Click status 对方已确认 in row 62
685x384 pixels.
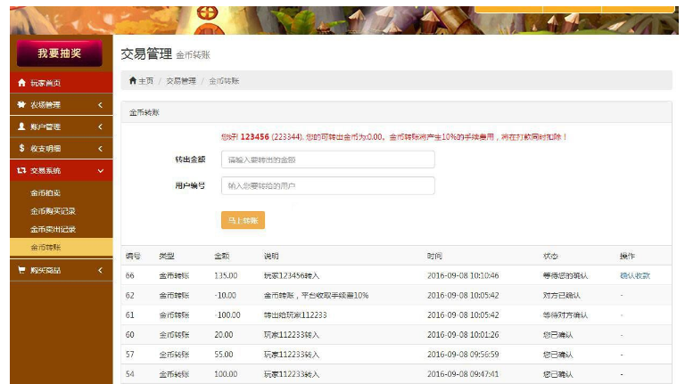coord(562,296)
